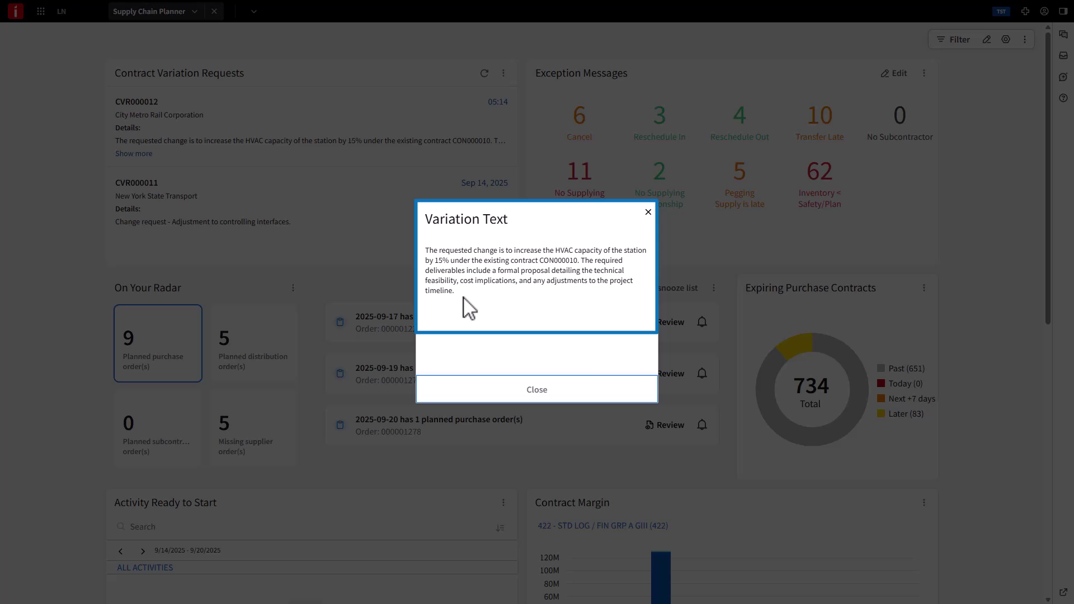Open the Supply Chain Planner tab dropdown

tap(195, 11)
